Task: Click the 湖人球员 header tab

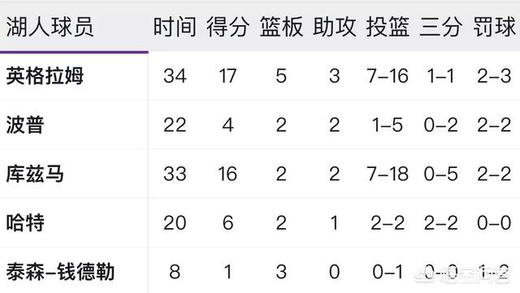Action: 50,27
